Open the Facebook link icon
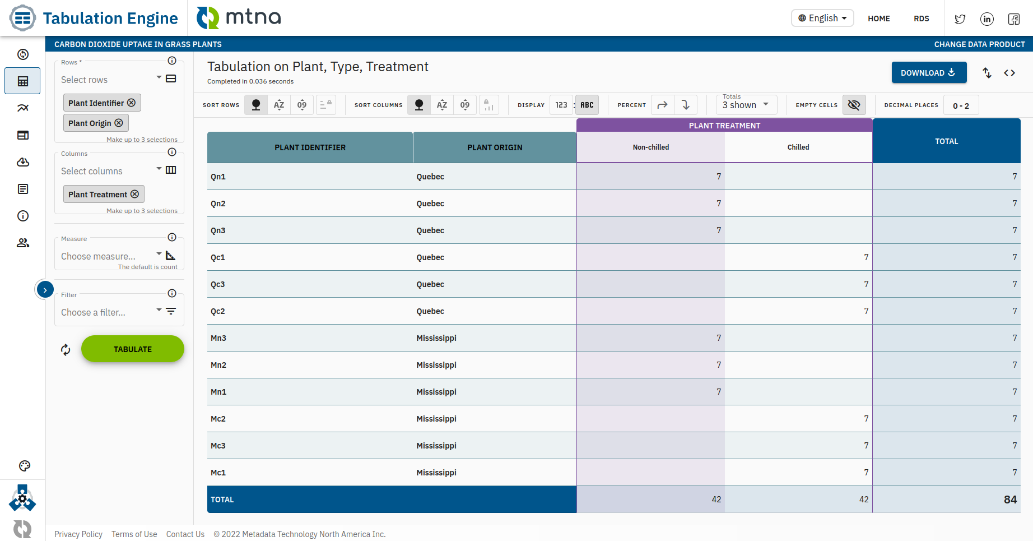 pos(1014,19)
